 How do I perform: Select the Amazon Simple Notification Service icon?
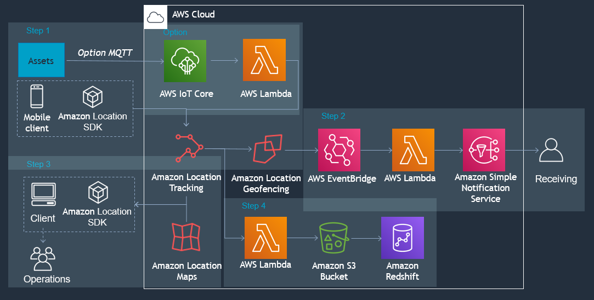click(484, 150)
